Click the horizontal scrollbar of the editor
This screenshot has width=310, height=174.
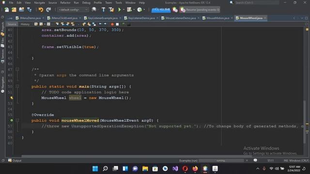(x=137, y=156)
